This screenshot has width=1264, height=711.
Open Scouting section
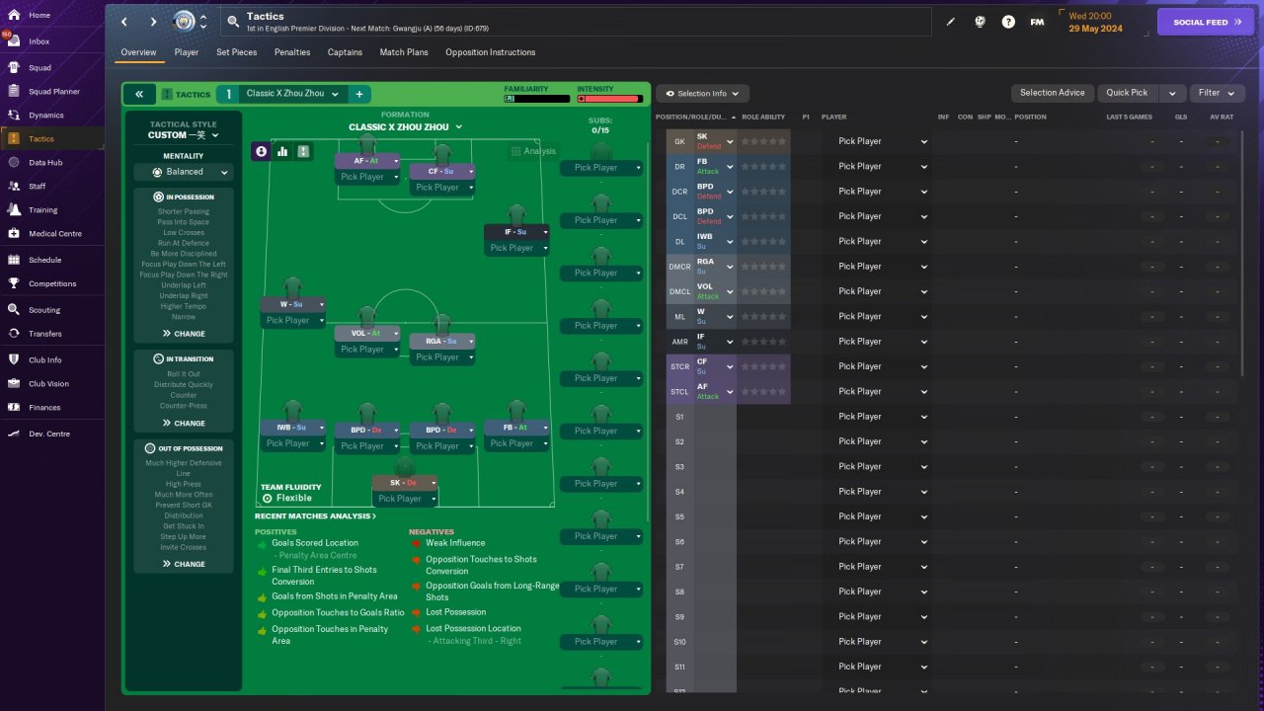[x=44, y=310]
